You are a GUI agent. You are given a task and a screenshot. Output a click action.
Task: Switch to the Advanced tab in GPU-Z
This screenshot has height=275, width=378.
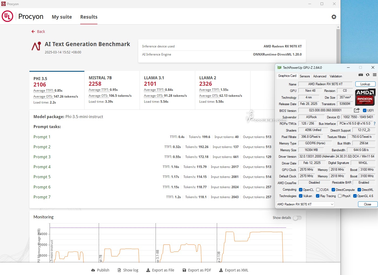(x=320, y=76)
